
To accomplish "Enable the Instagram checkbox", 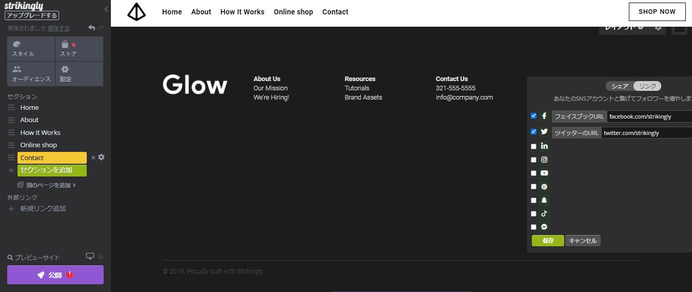I will coord(533,160).
